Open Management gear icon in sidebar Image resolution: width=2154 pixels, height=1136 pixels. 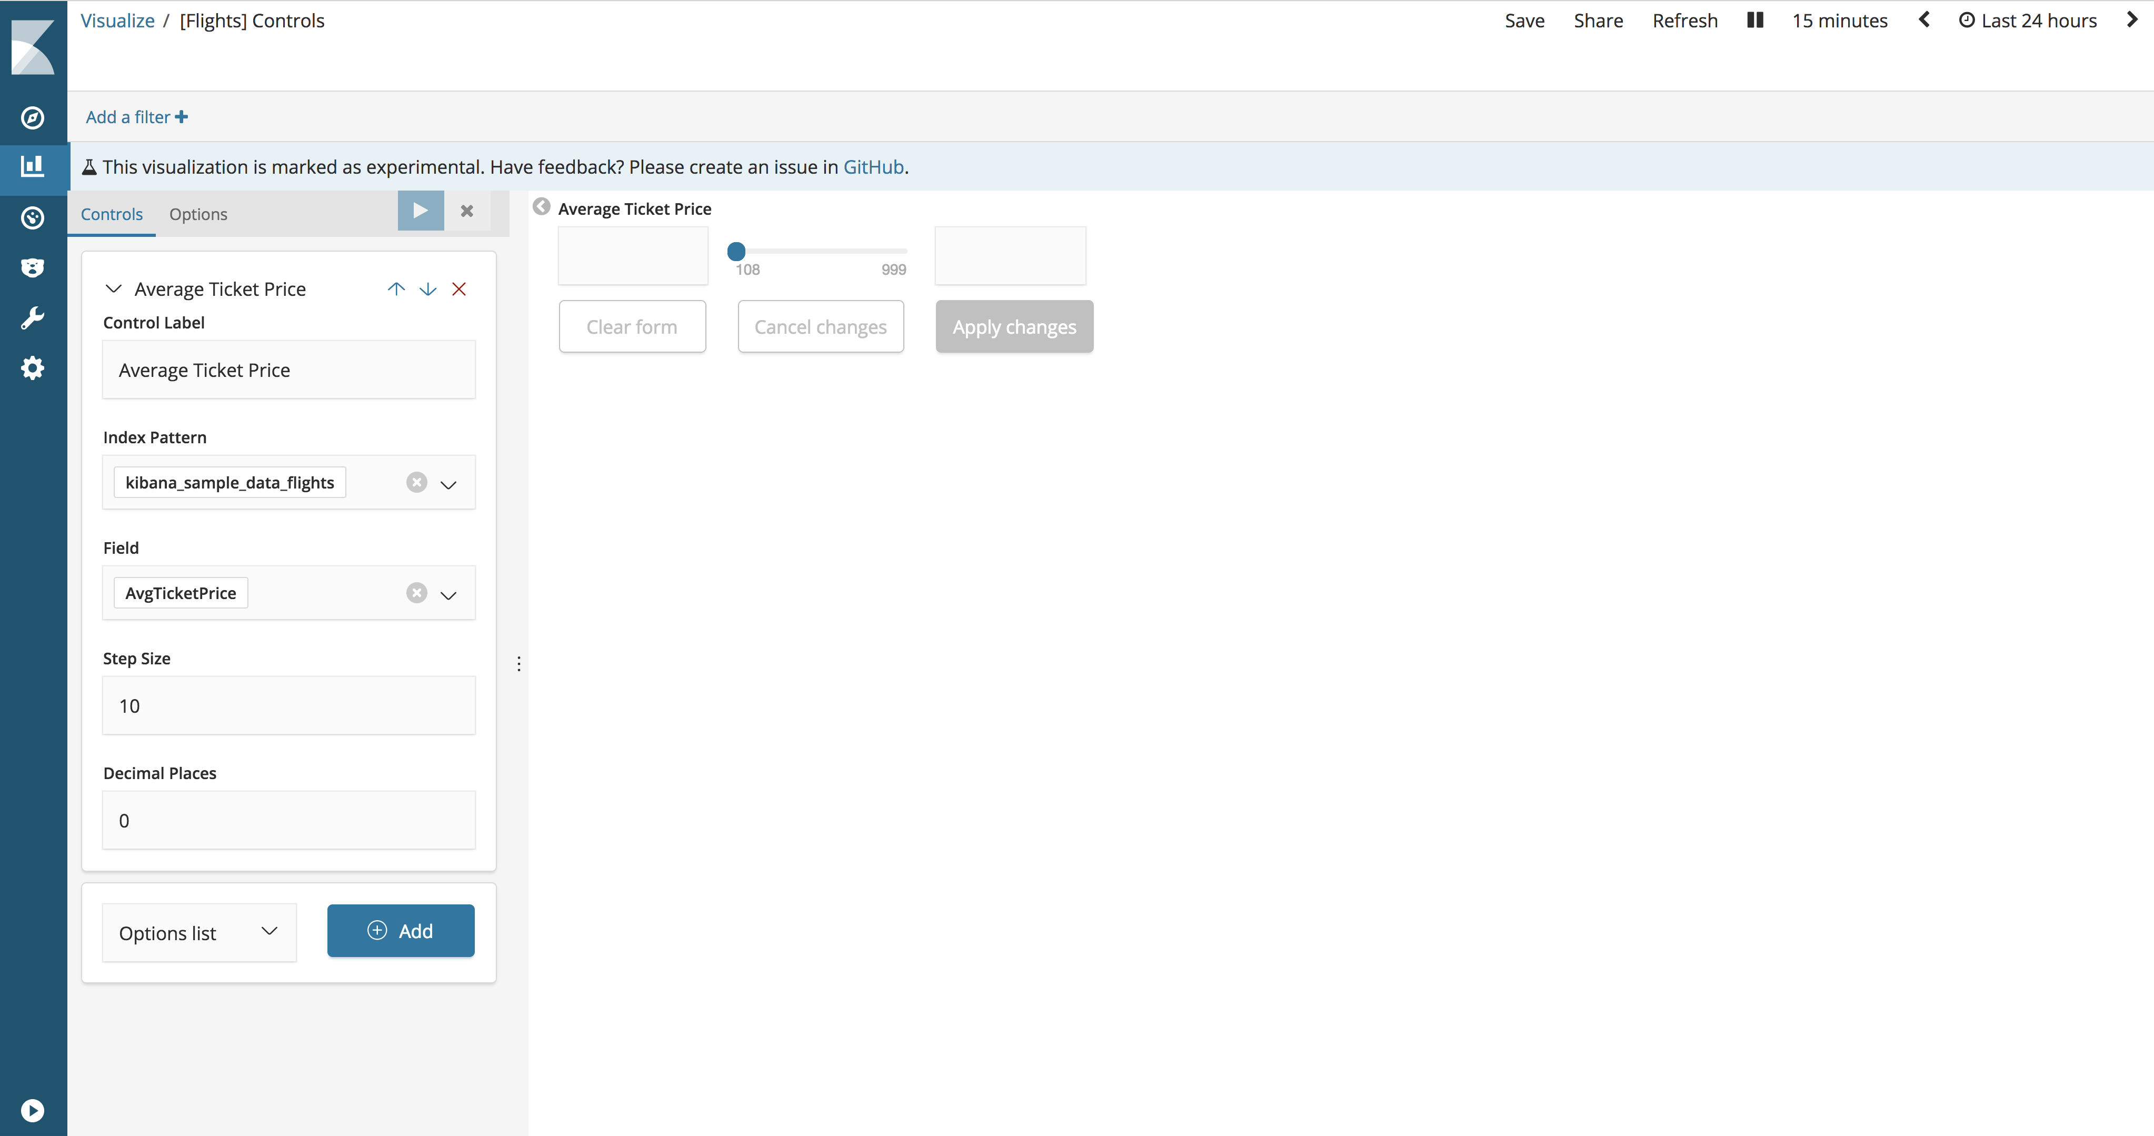(x=33, y=368)
